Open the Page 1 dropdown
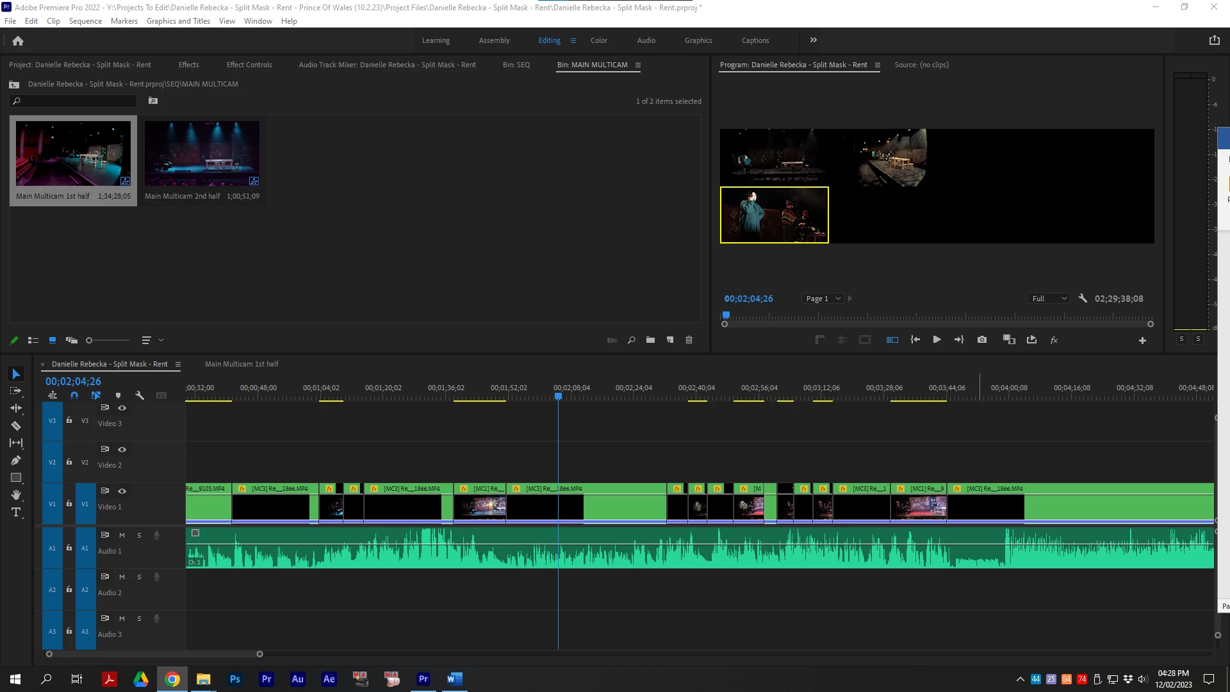 (x=823, y=299)
